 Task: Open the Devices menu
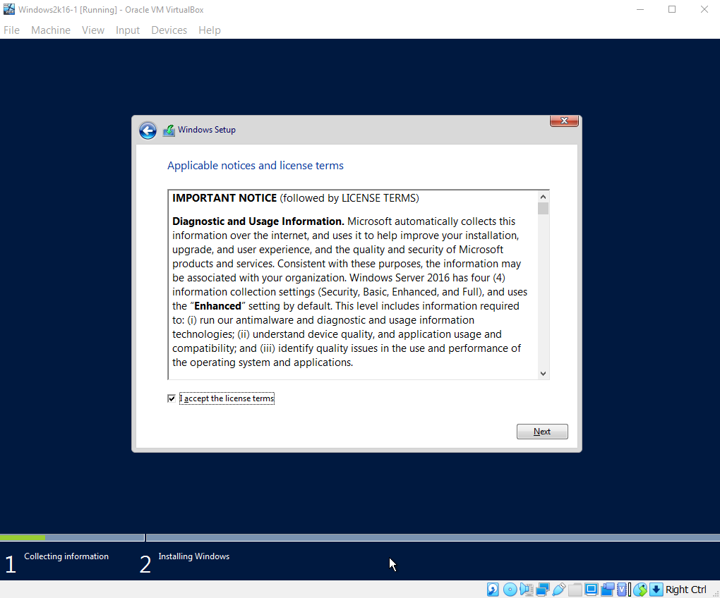tap(169, 30)
